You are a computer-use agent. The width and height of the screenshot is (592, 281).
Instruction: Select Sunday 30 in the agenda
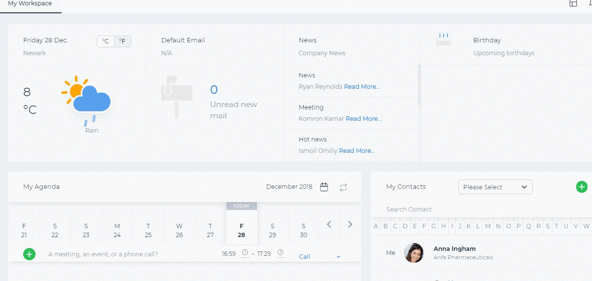(303, 230)
